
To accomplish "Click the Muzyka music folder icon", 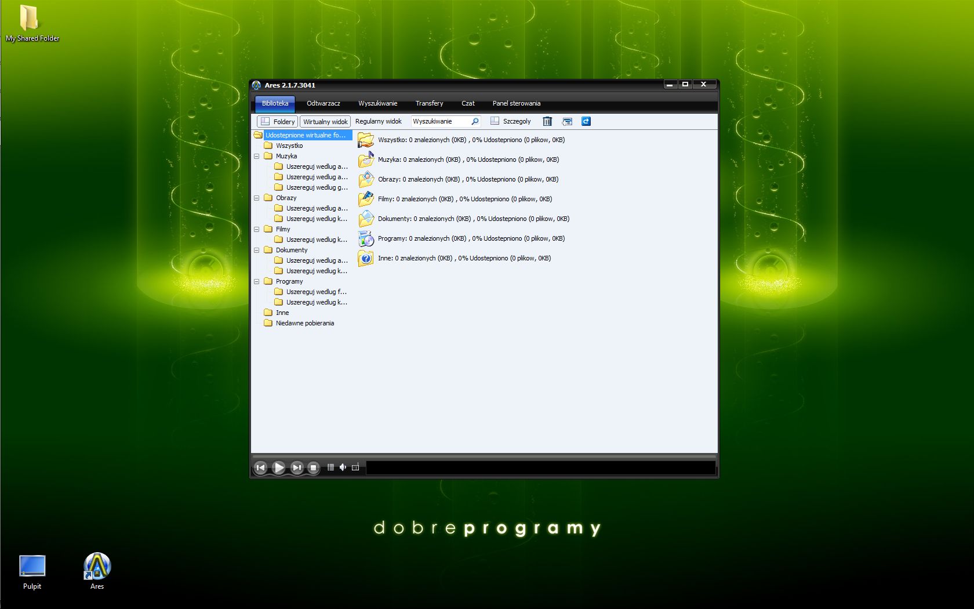I will pyautogui.click(x=366, y=159).
